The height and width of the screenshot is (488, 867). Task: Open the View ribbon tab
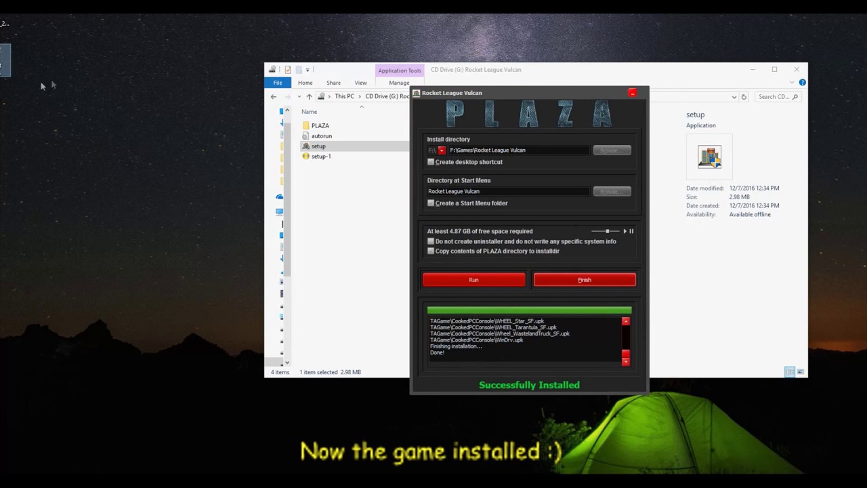coord(360,83)
